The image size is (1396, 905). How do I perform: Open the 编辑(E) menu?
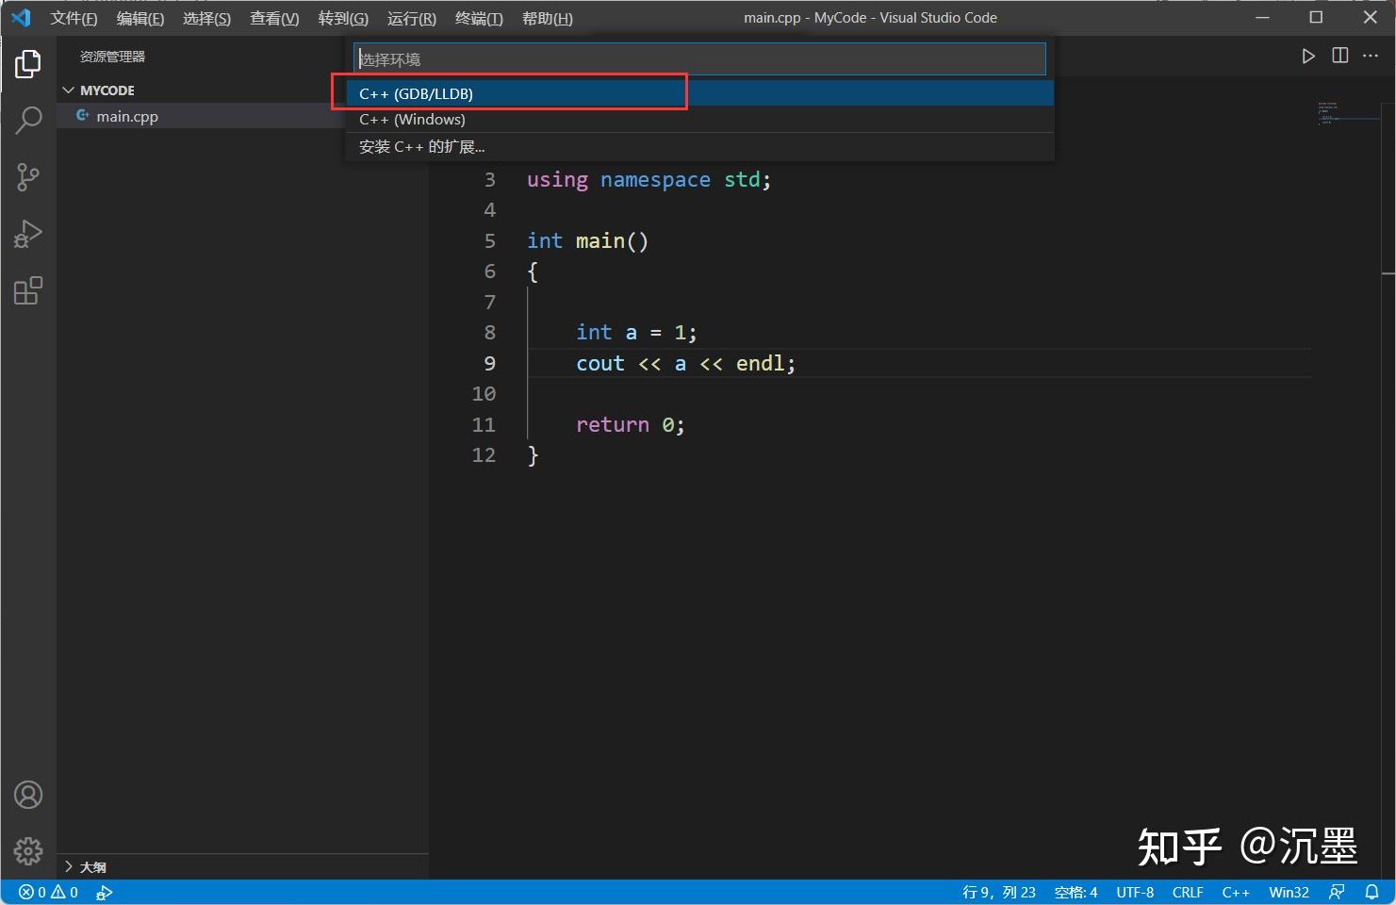point(140,18)
